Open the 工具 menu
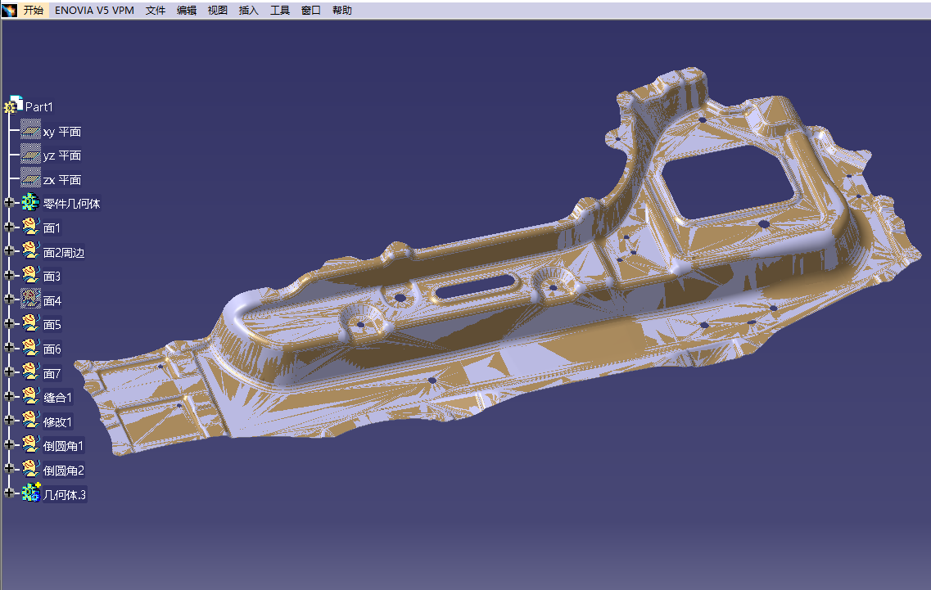The width and height of the screenshot is (931, 590). coord(280,10)
